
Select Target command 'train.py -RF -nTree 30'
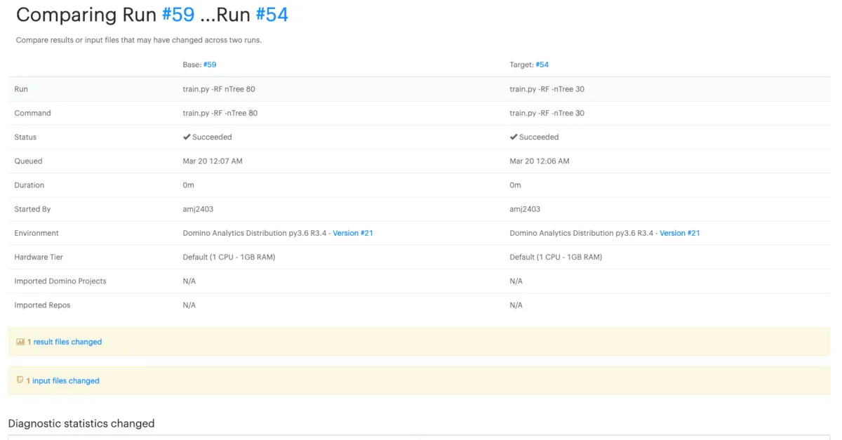coord(547,113)
